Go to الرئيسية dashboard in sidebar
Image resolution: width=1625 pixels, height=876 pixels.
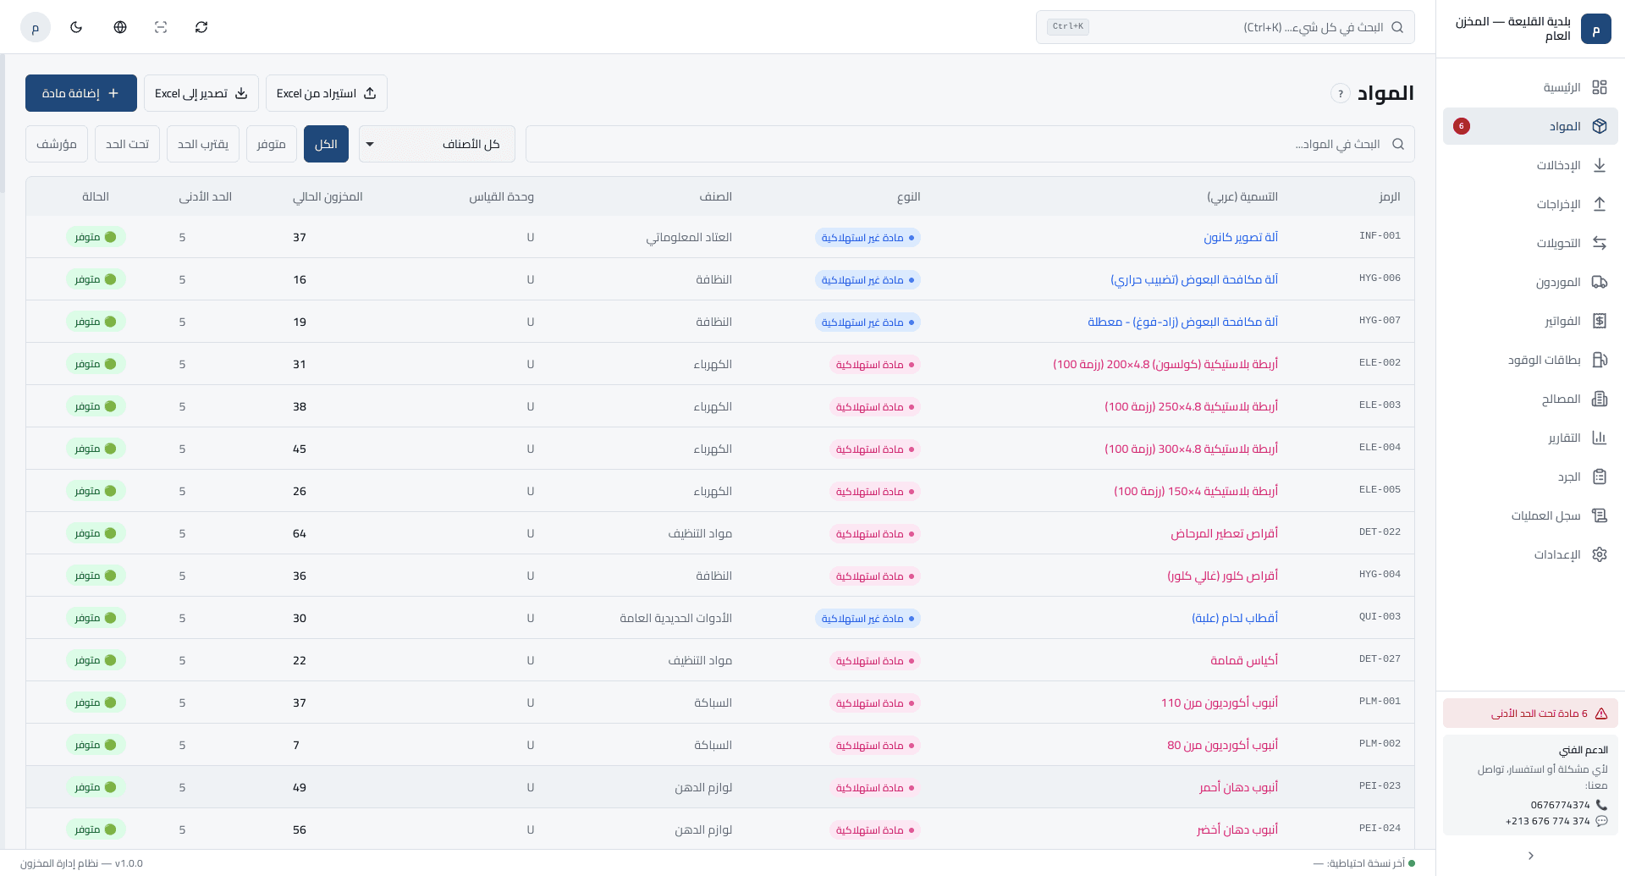pyautogui.click(x=1530, y=87)
